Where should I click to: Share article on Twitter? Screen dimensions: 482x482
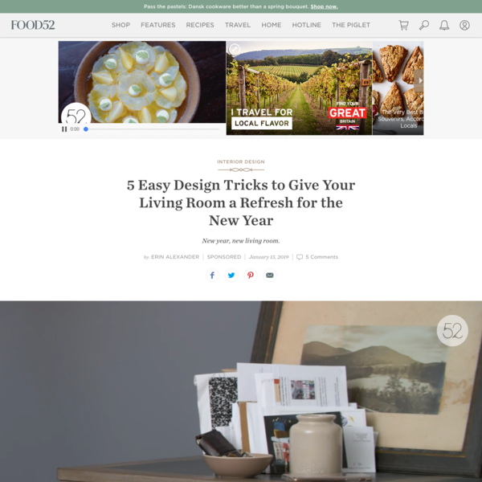click(x=231, y=275)
